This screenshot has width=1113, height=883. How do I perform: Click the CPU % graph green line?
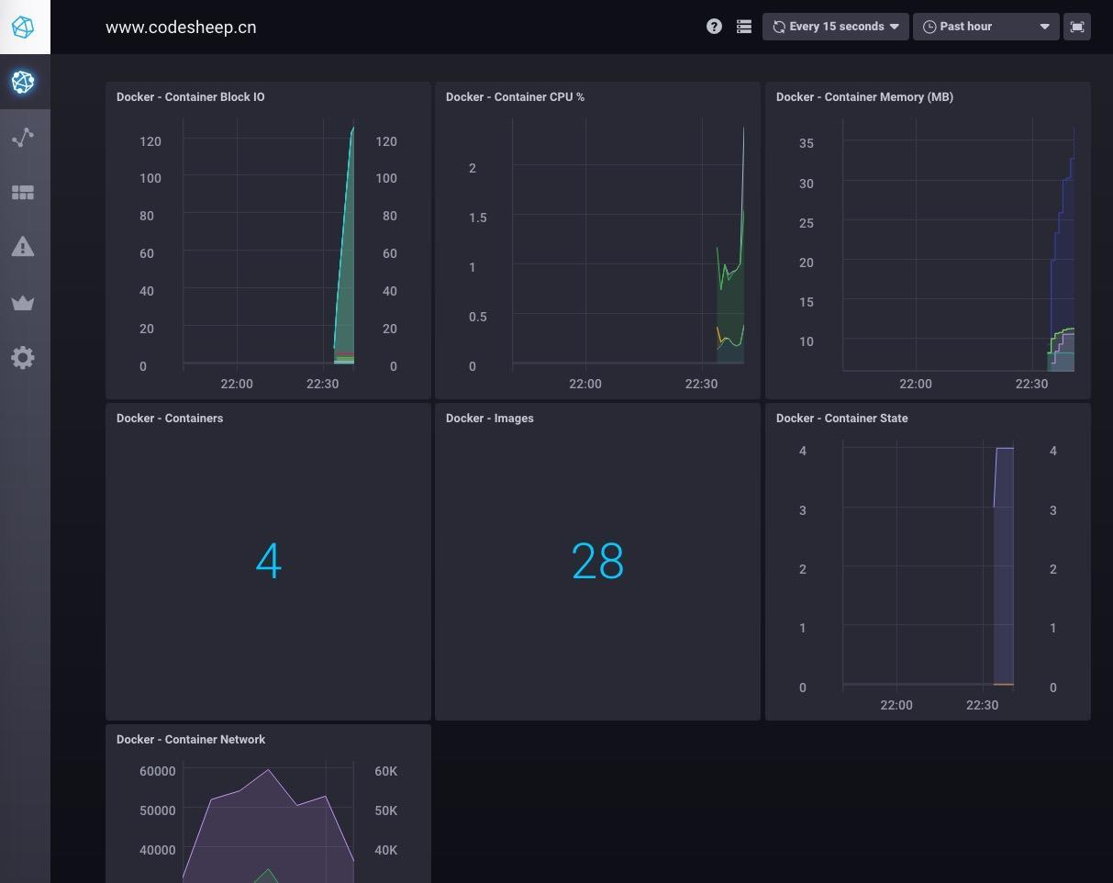(729, 272)
